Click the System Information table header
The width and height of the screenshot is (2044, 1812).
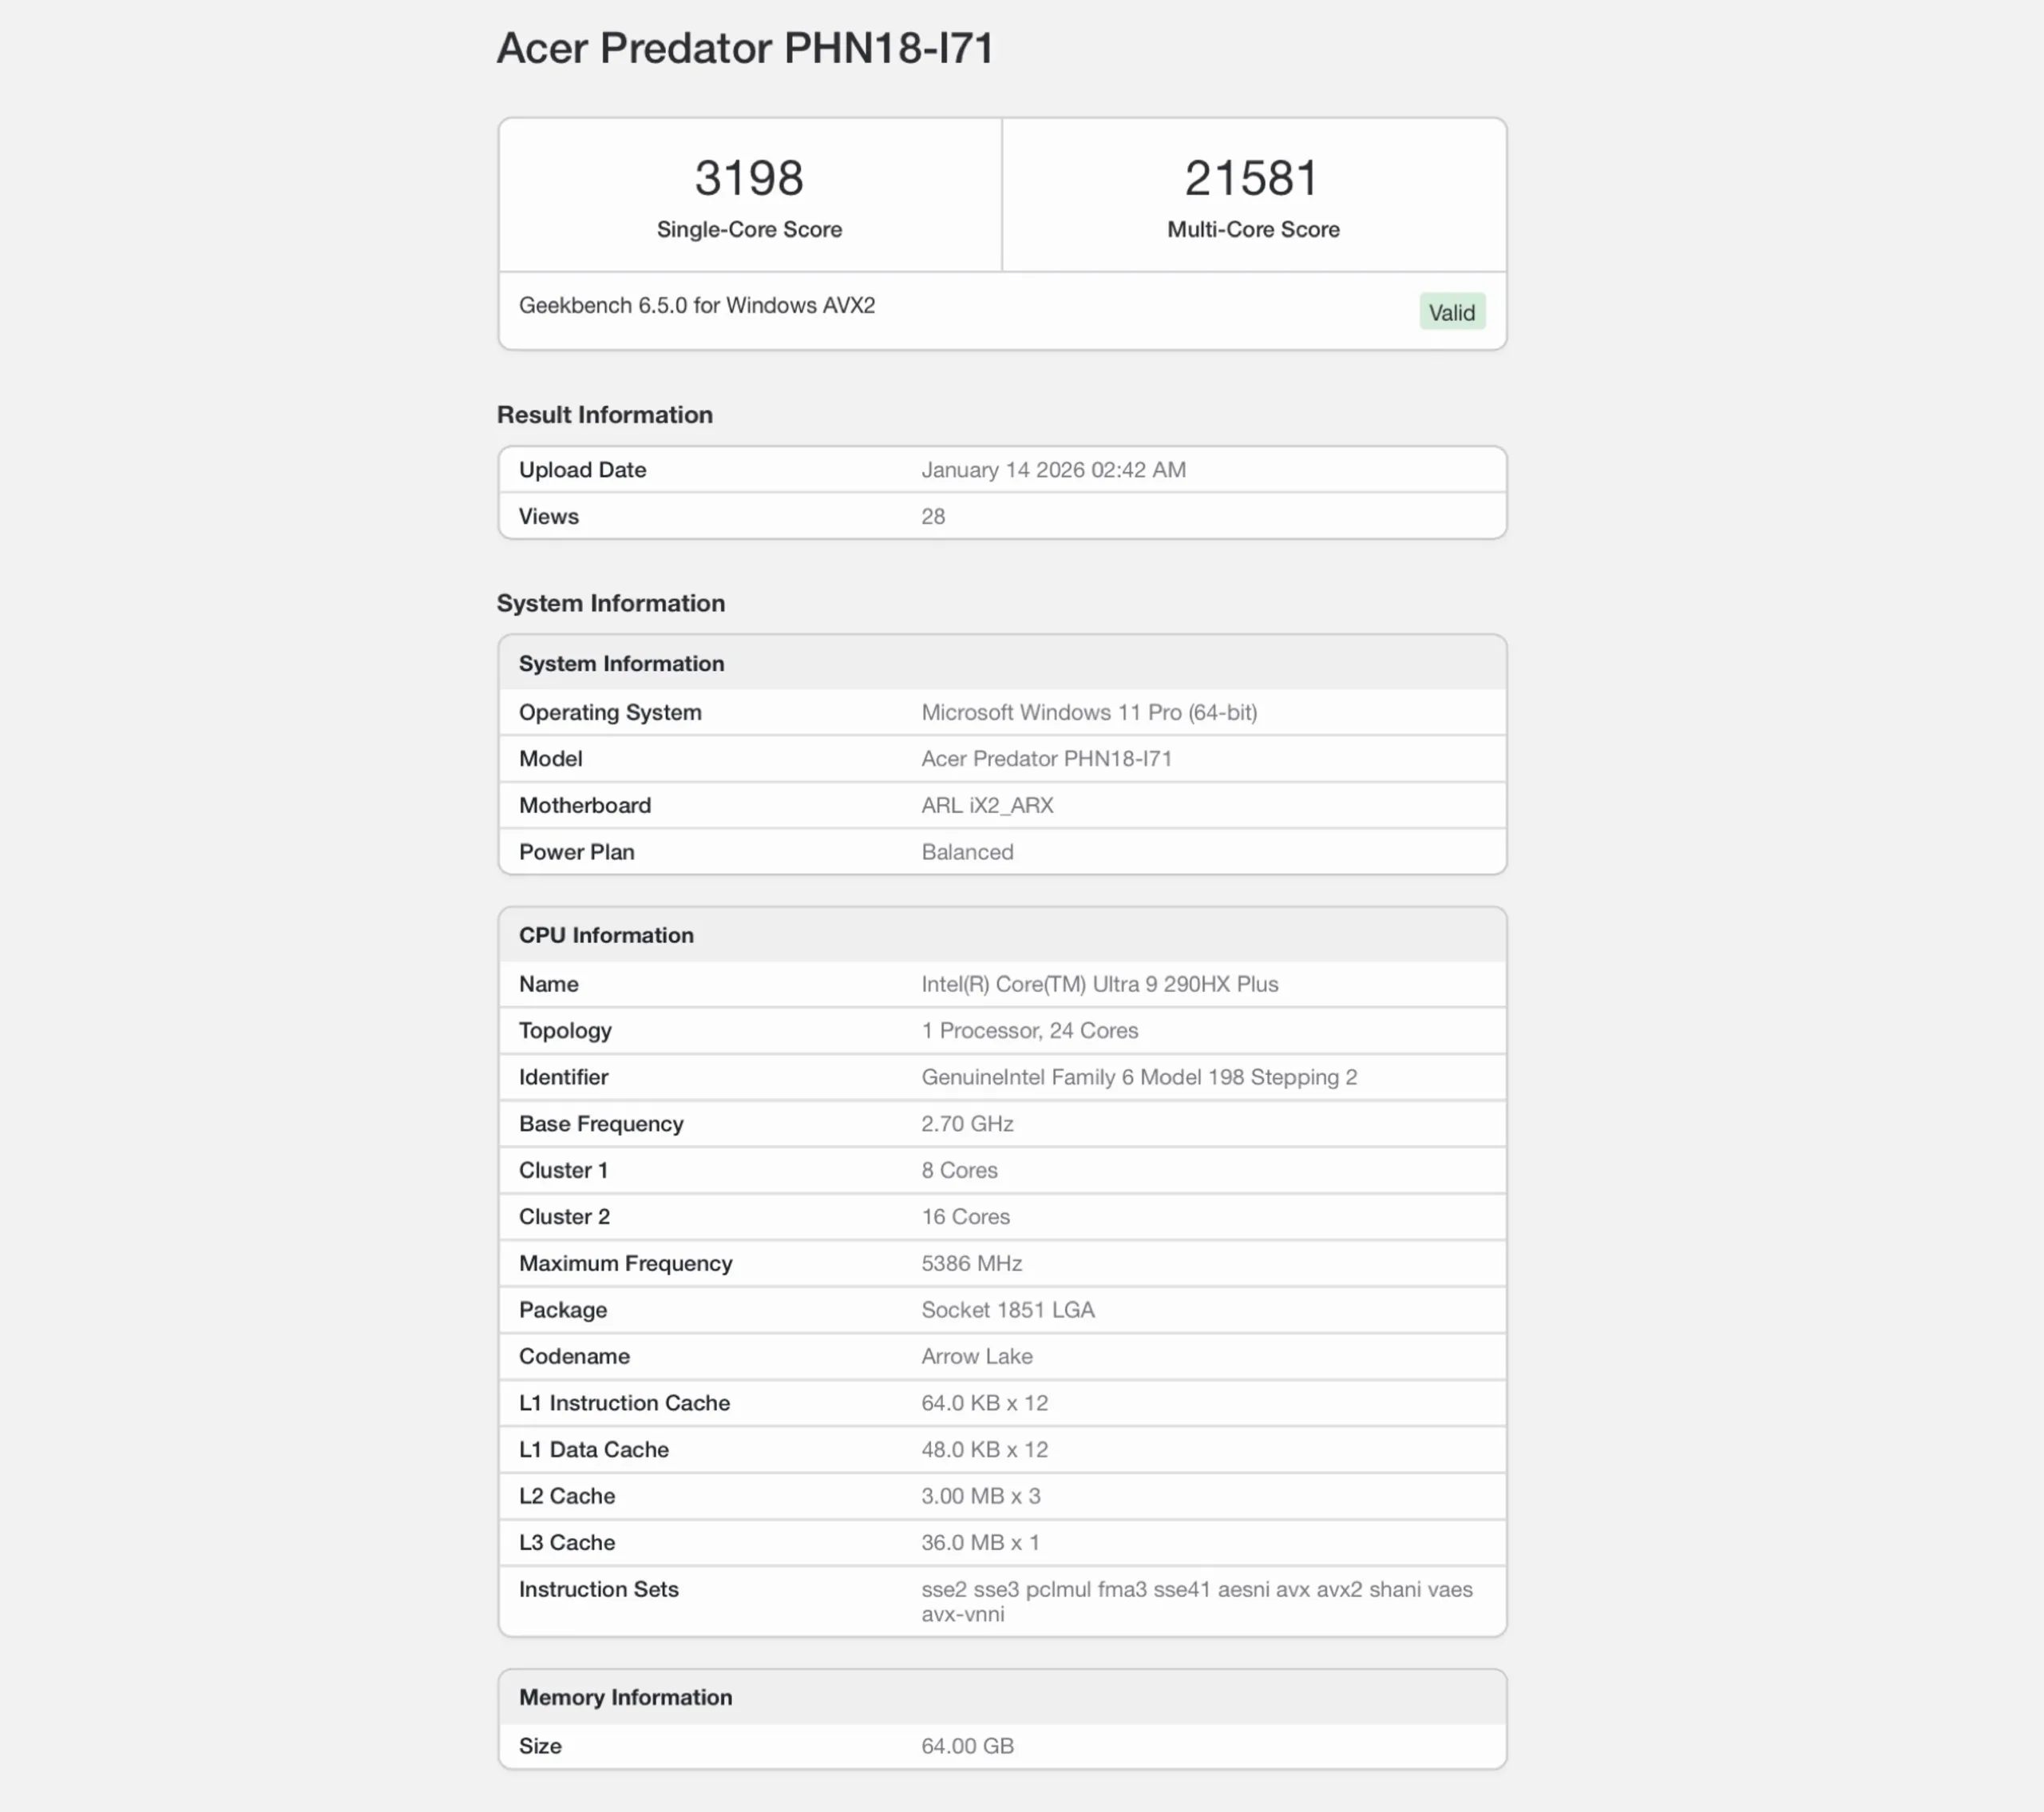click(621, 664)
